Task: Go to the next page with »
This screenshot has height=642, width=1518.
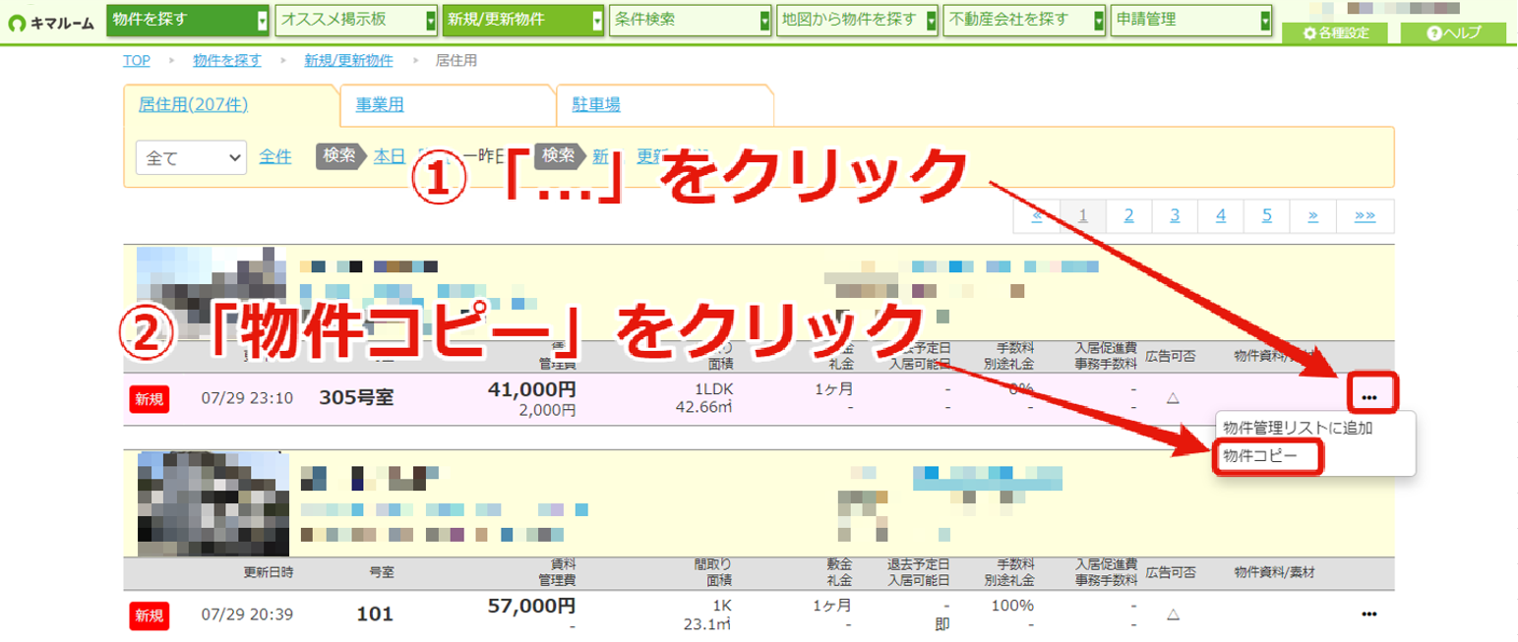Action: (x=1312, y=216)
